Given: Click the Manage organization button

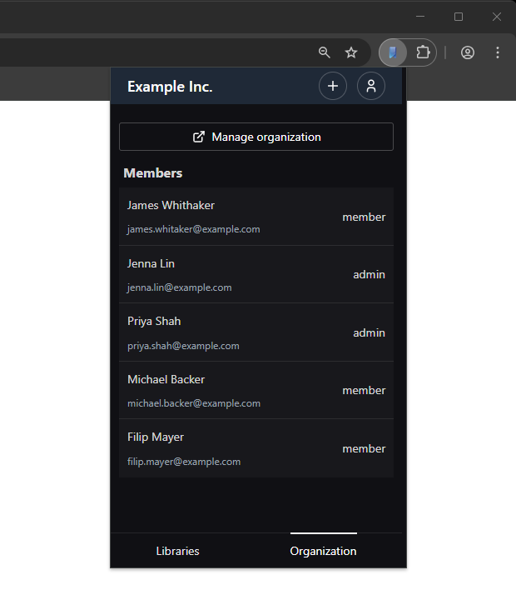Looking at the screenshot, I should click(256, 137).
